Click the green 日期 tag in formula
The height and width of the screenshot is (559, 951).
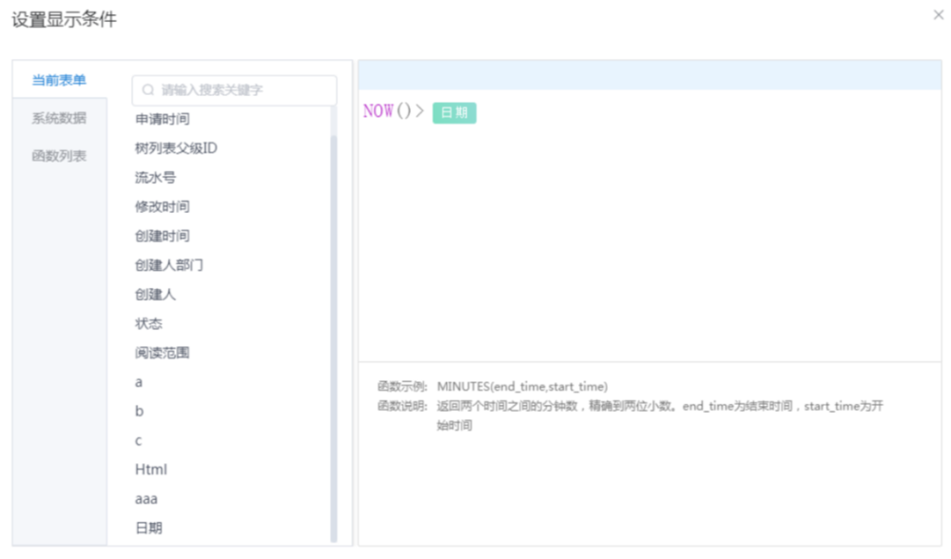click(x=454, y=113)
